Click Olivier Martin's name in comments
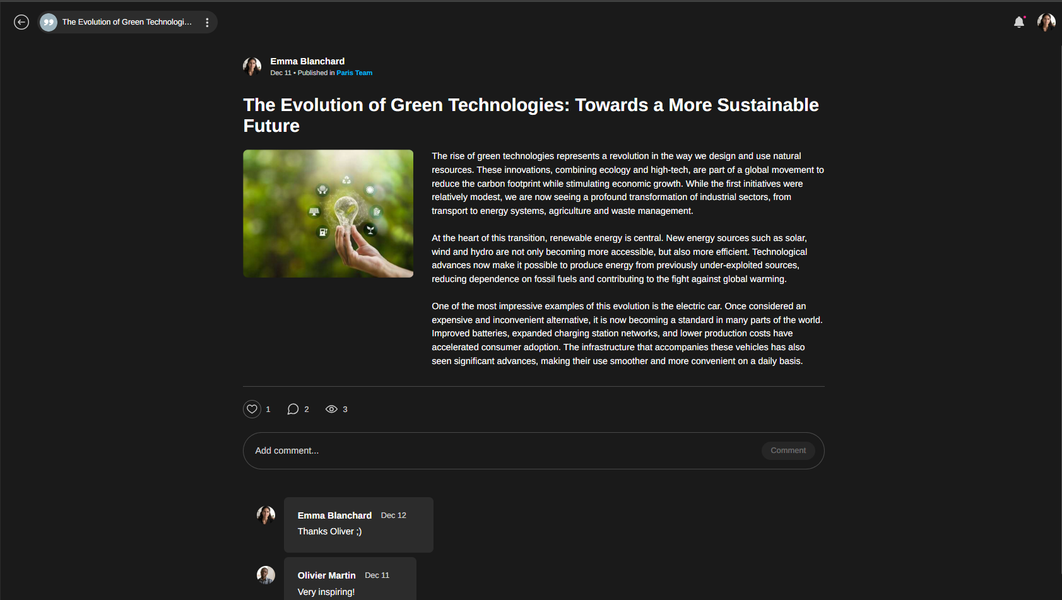Image resolution: width=1062 pixels, height=600 pixels. pos(326,575)
